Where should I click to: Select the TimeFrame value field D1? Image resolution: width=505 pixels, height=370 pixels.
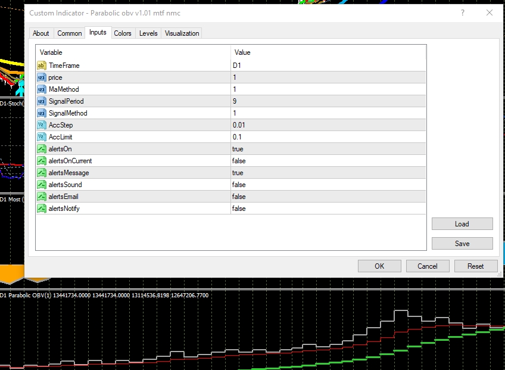click(x=328, y=66)
